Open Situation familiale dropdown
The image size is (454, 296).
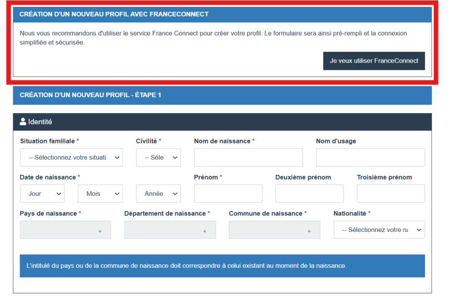tap(71, 158)
